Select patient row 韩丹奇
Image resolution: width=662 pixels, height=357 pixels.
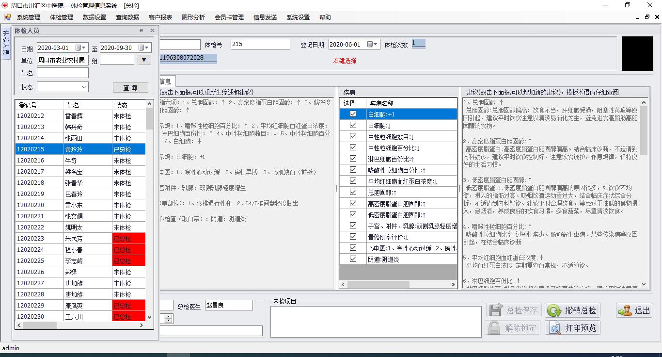(80, 127)
